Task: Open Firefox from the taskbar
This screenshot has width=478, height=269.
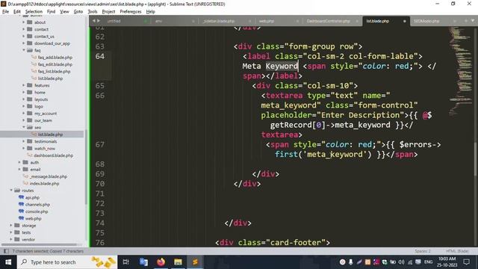Action: coord(161,262)
